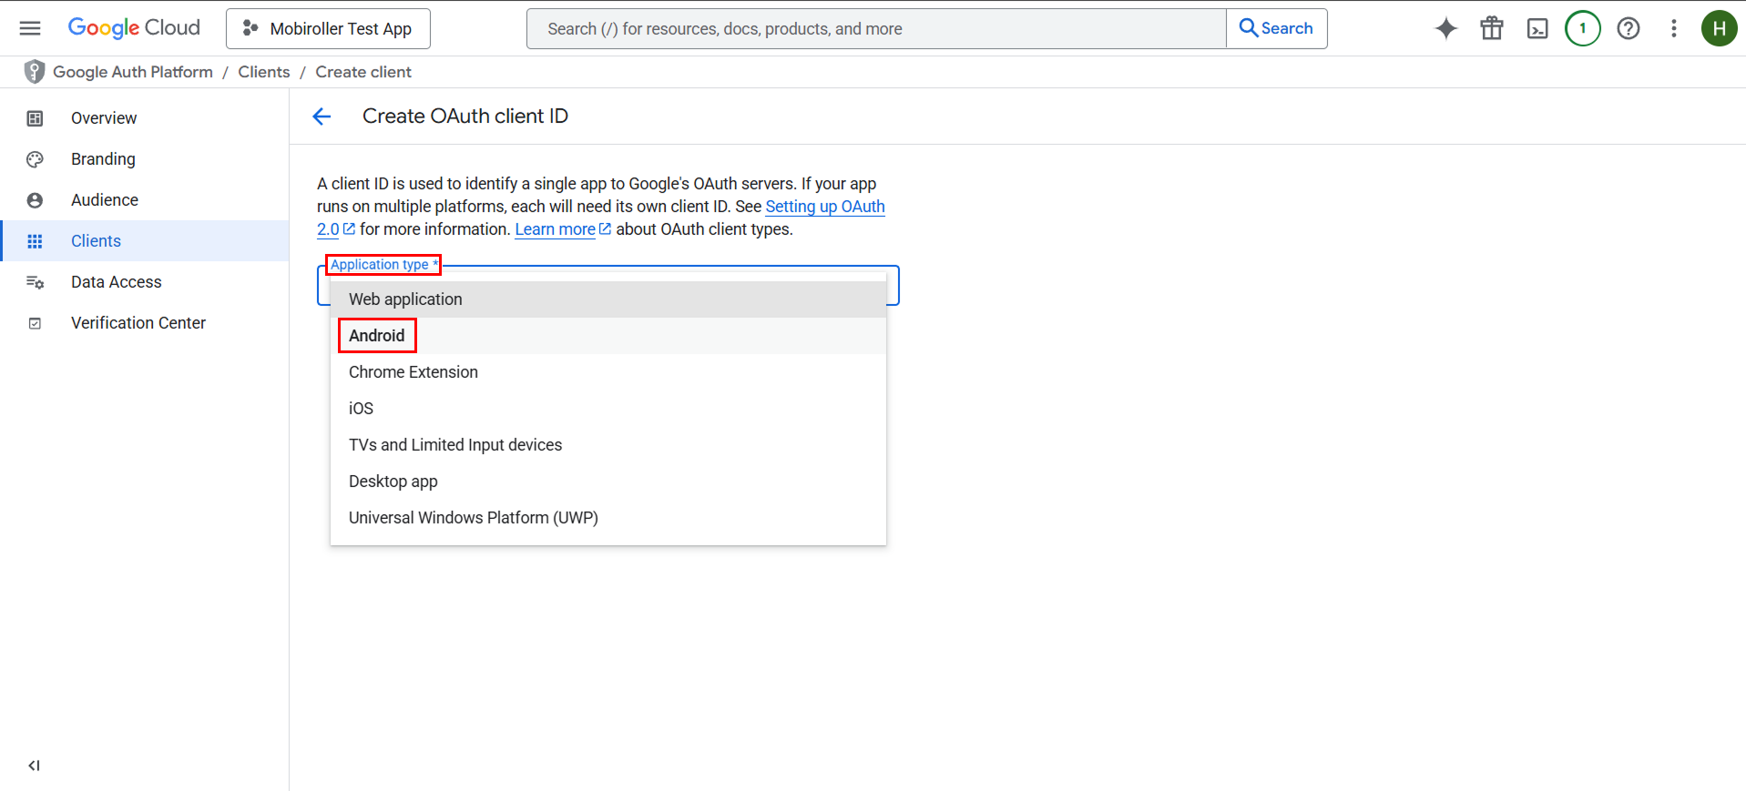Screen dimensions: 1746x791
Task: Click the Create OAuth client ID heading
Action: tap(465, 117)
